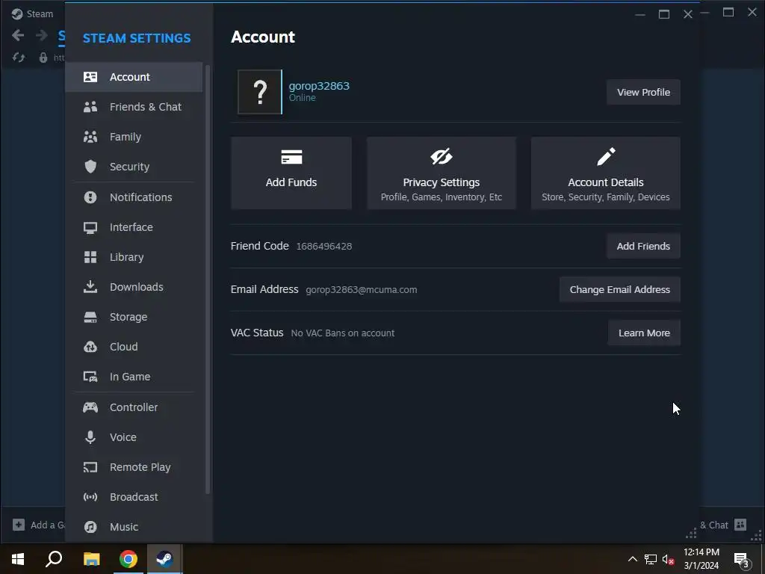Click the network tray icon

[x=651, y=559]
